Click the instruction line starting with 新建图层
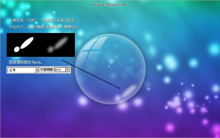The width and height of the screenshot is (220, 138). (43, 20)
